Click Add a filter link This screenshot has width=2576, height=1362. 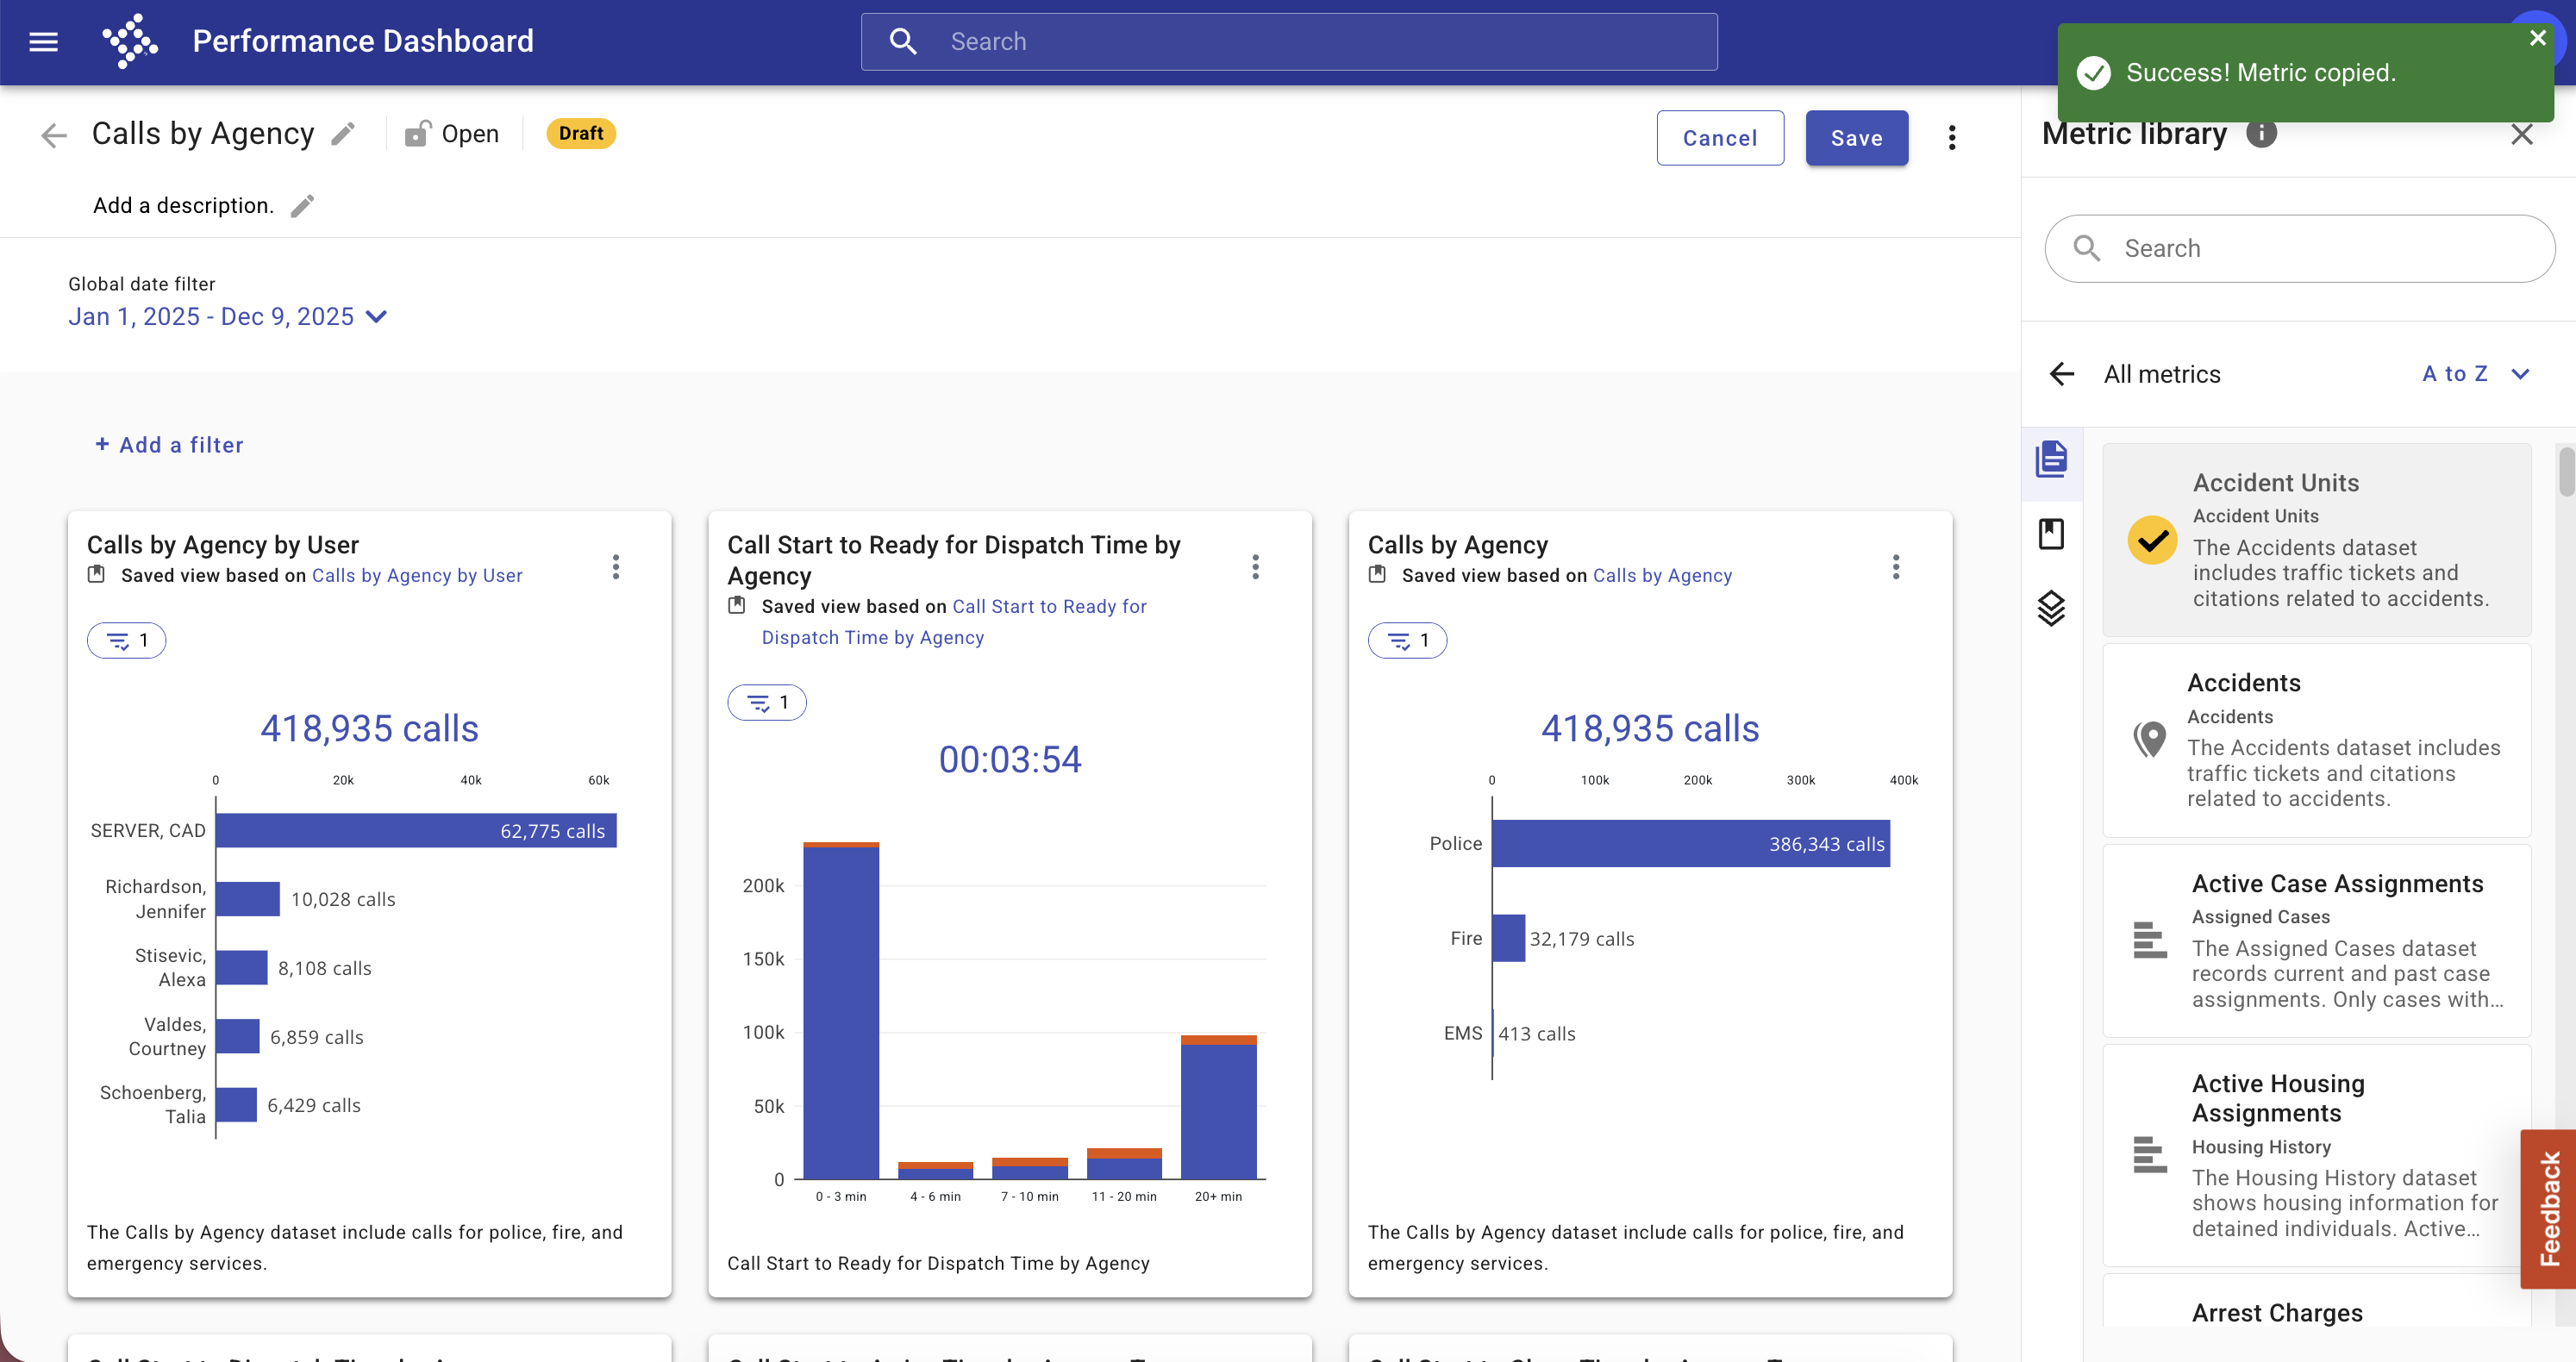169,445
